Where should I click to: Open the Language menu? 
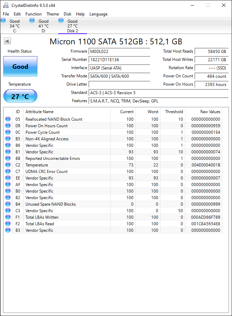coord(98,14)
